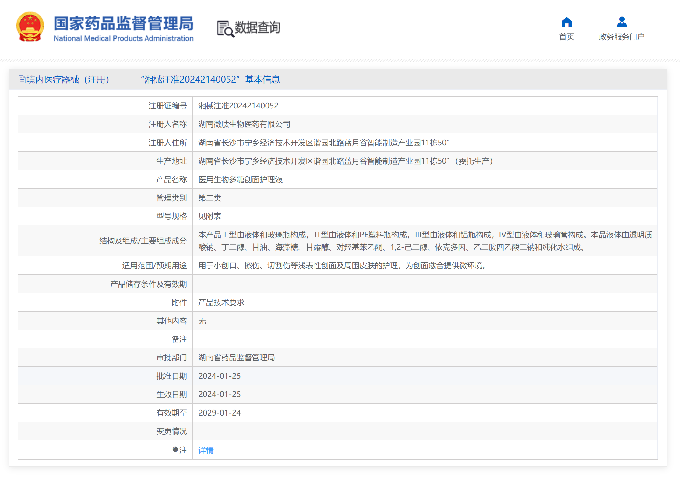The image size is (680, 478).
Task: Click the lightbulb icon beside 注
Action: 175,450
